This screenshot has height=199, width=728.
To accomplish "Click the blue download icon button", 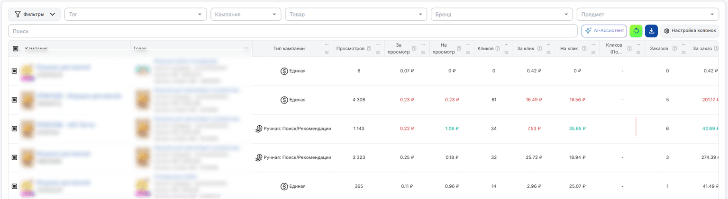I will tap(651, 31).
